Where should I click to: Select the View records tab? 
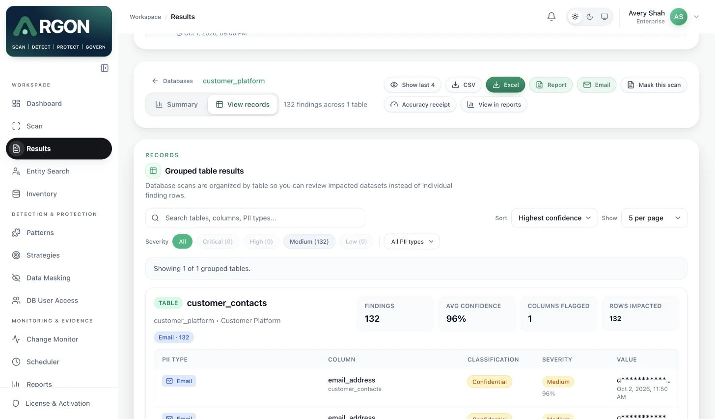tap(243, 105)
